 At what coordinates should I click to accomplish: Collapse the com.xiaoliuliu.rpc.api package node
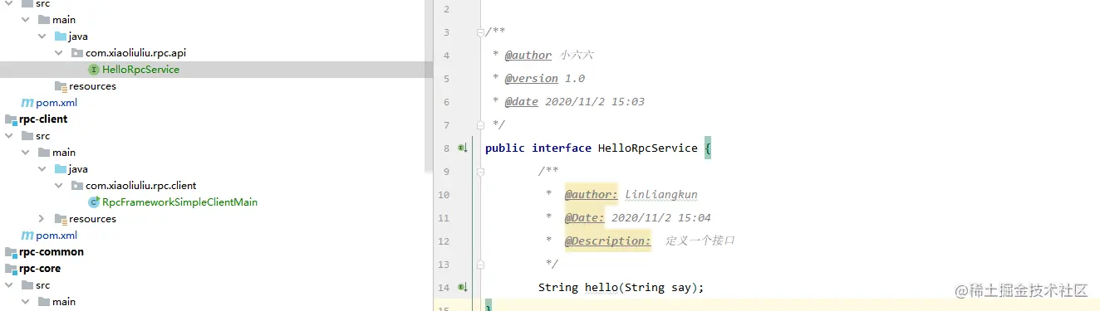(x=58, y=53)
